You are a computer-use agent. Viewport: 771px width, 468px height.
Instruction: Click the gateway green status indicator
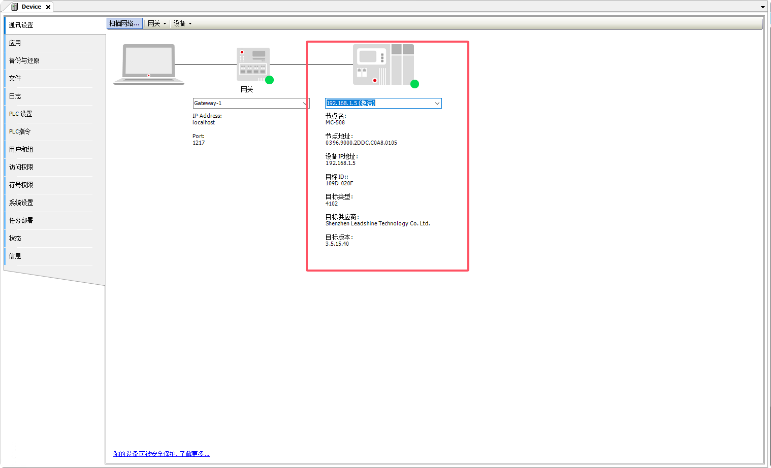[x=270, y=80]
